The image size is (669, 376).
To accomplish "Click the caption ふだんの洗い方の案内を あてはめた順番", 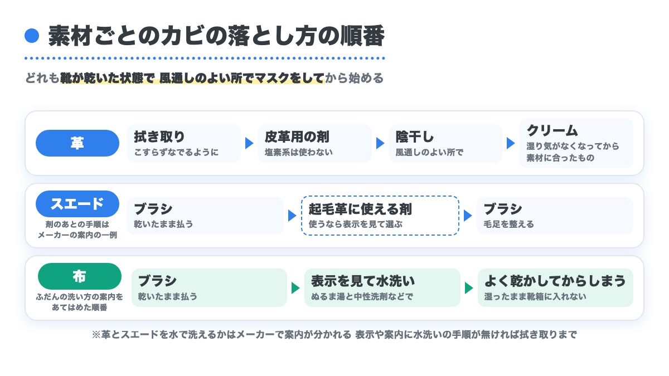I will [x=80, y=302].
